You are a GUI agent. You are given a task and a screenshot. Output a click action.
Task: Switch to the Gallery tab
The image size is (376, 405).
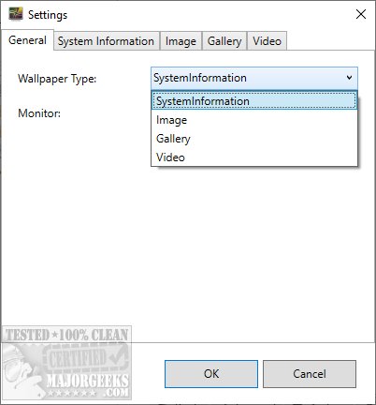click(x=224, y=41)
